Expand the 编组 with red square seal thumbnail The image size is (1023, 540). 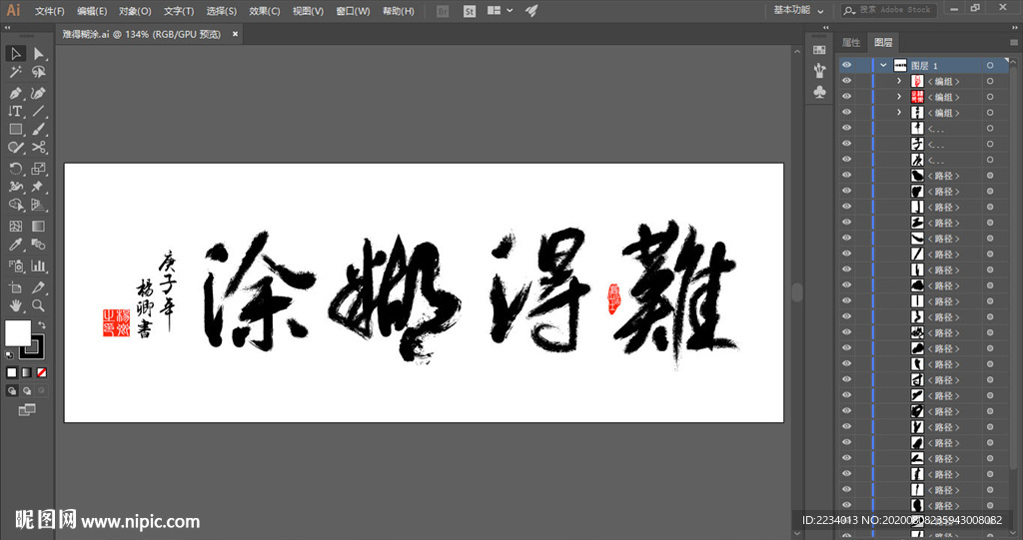tap(899, 97)
